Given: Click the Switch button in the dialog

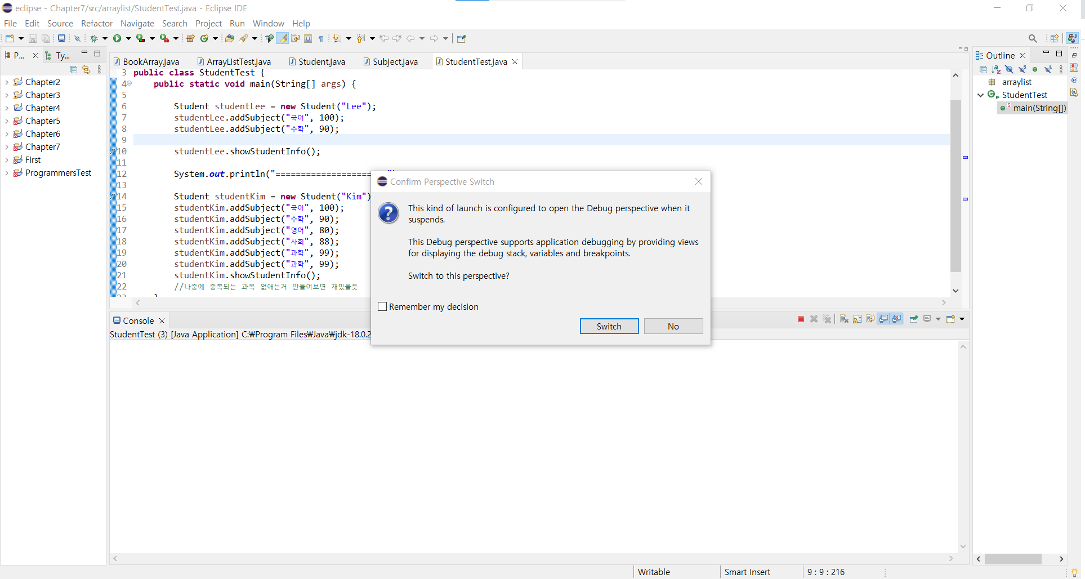Looking at the screenshot, I should pos(609,326).
